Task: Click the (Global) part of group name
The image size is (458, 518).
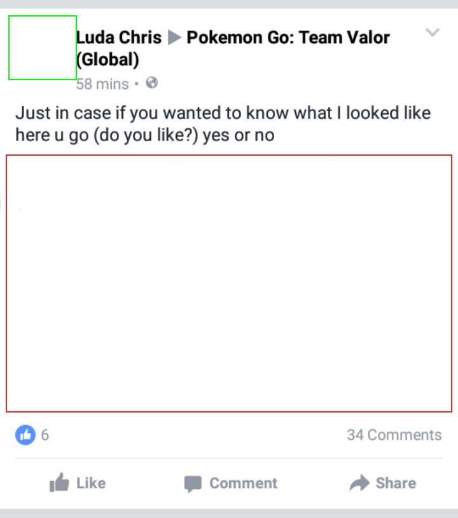Action: (108, 60)
